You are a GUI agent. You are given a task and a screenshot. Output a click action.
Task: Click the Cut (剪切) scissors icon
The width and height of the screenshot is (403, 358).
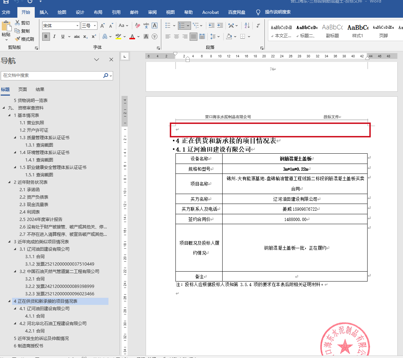coord(17,23)
